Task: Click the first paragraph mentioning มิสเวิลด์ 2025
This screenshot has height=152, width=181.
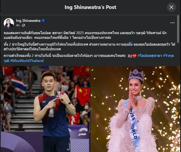Action: pyautogui.click(x=85, y=35)
